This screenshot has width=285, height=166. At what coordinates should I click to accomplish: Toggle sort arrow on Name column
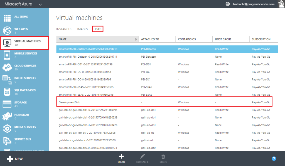point(136,39)
